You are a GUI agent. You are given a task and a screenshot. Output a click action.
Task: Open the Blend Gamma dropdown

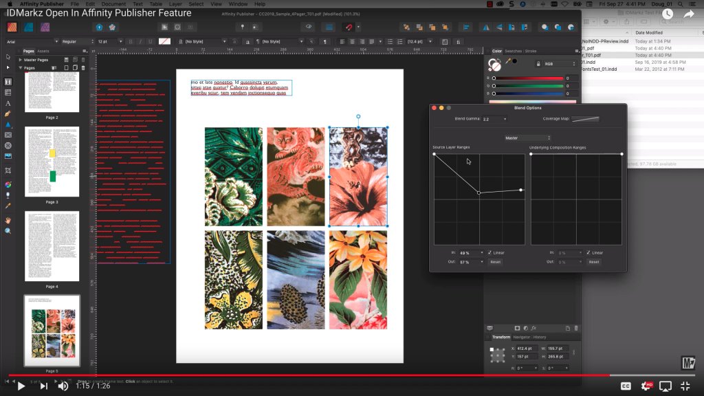[494, 118]
